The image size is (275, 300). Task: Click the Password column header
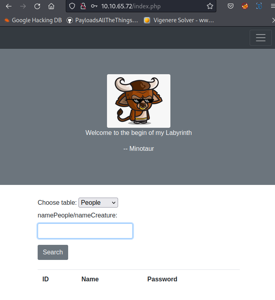162,279
